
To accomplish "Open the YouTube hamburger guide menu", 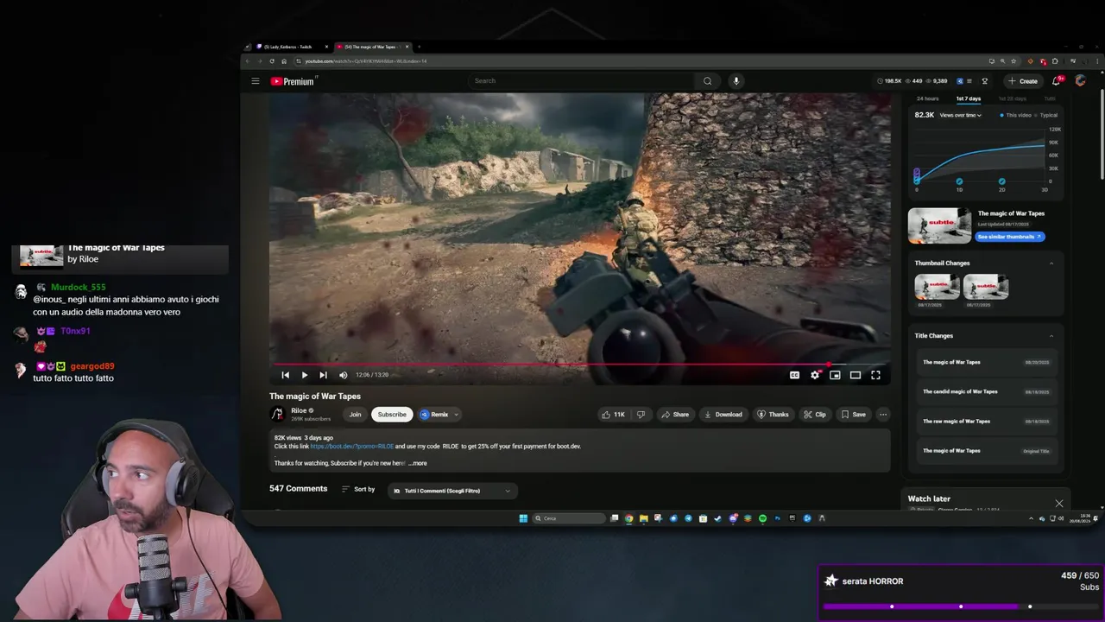I will 256,81.
